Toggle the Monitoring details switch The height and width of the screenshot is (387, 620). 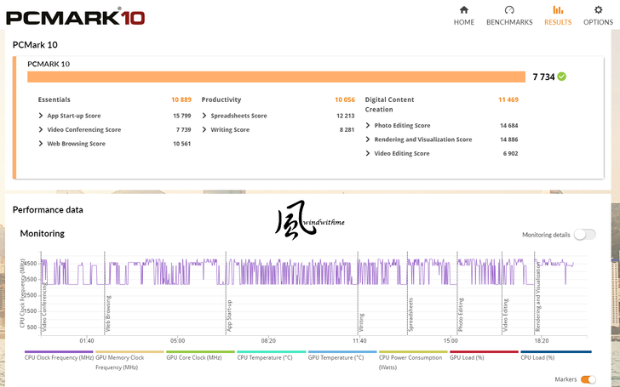585,235
